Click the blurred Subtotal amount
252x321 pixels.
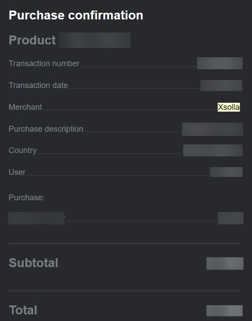[x=225, y=263]
